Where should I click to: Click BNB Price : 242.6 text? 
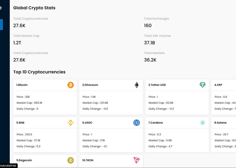(24, 134)
